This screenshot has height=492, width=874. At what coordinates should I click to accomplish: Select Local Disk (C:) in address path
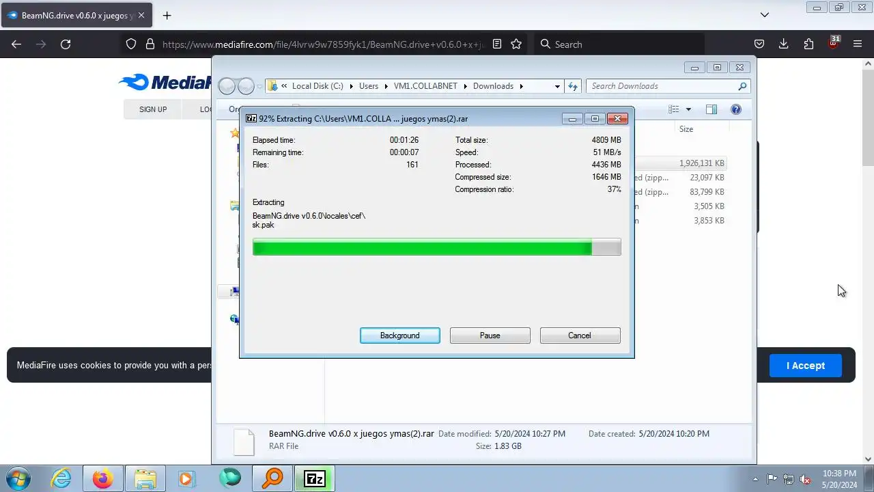click(x=318, y=86)
